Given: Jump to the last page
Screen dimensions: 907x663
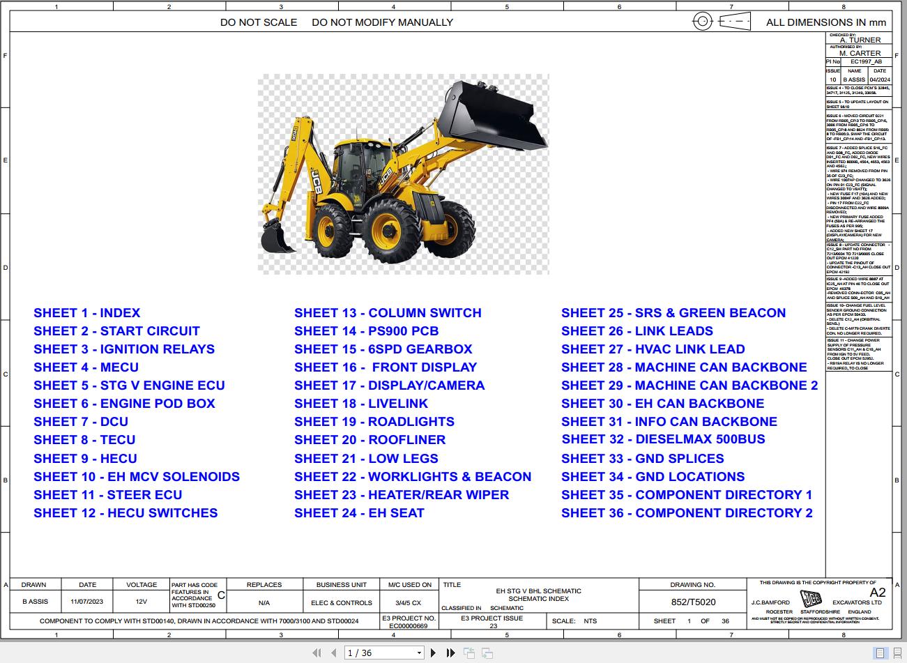Looking at the screenshot, I should [x=450, y=653].
